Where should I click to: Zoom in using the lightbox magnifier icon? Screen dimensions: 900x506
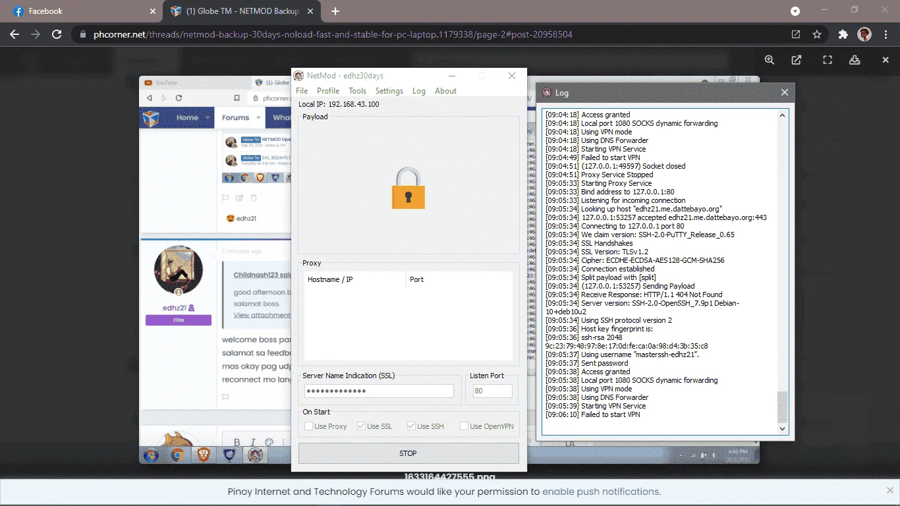coord(769,60)
